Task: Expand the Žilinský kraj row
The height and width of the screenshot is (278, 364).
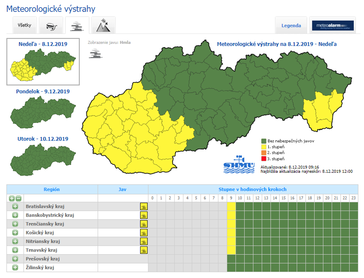Action: pos(15,268)
